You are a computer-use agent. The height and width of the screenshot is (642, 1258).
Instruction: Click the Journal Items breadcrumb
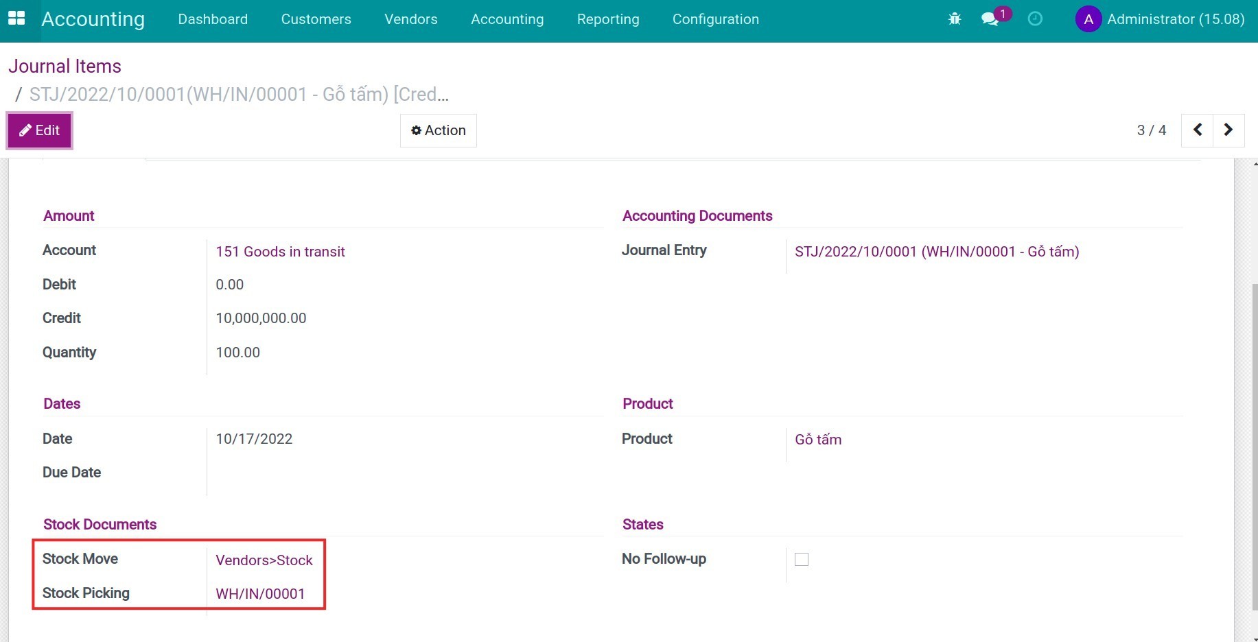click(x=65, y=67)
